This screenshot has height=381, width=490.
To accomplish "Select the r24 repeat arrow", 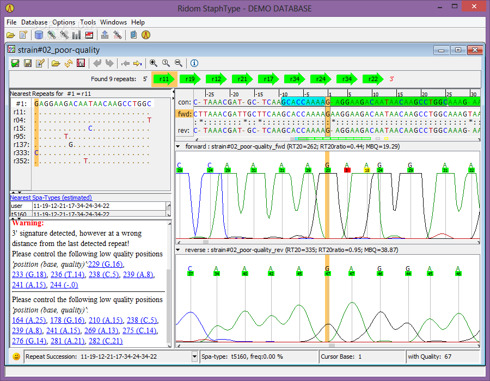I will 321,79.
